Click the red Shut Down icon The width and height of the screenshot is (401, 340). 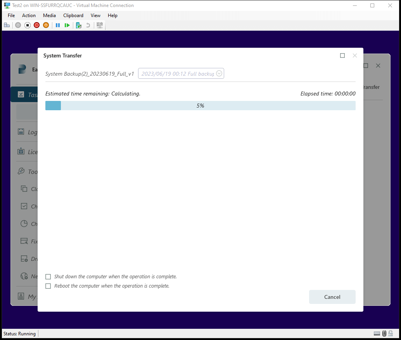[36, 25]
